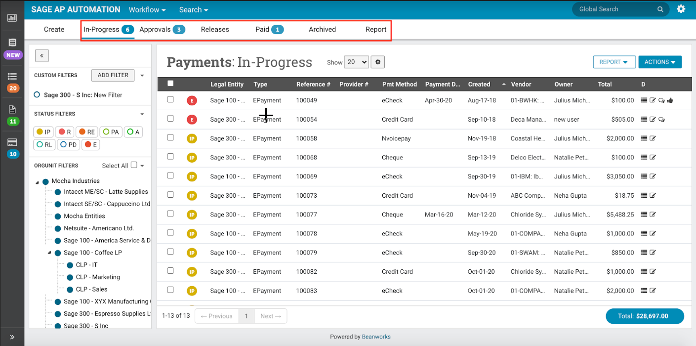Open the Beanworks link in footer
The height and width of the screenshot is (346, 696).
tap(376, 337)
